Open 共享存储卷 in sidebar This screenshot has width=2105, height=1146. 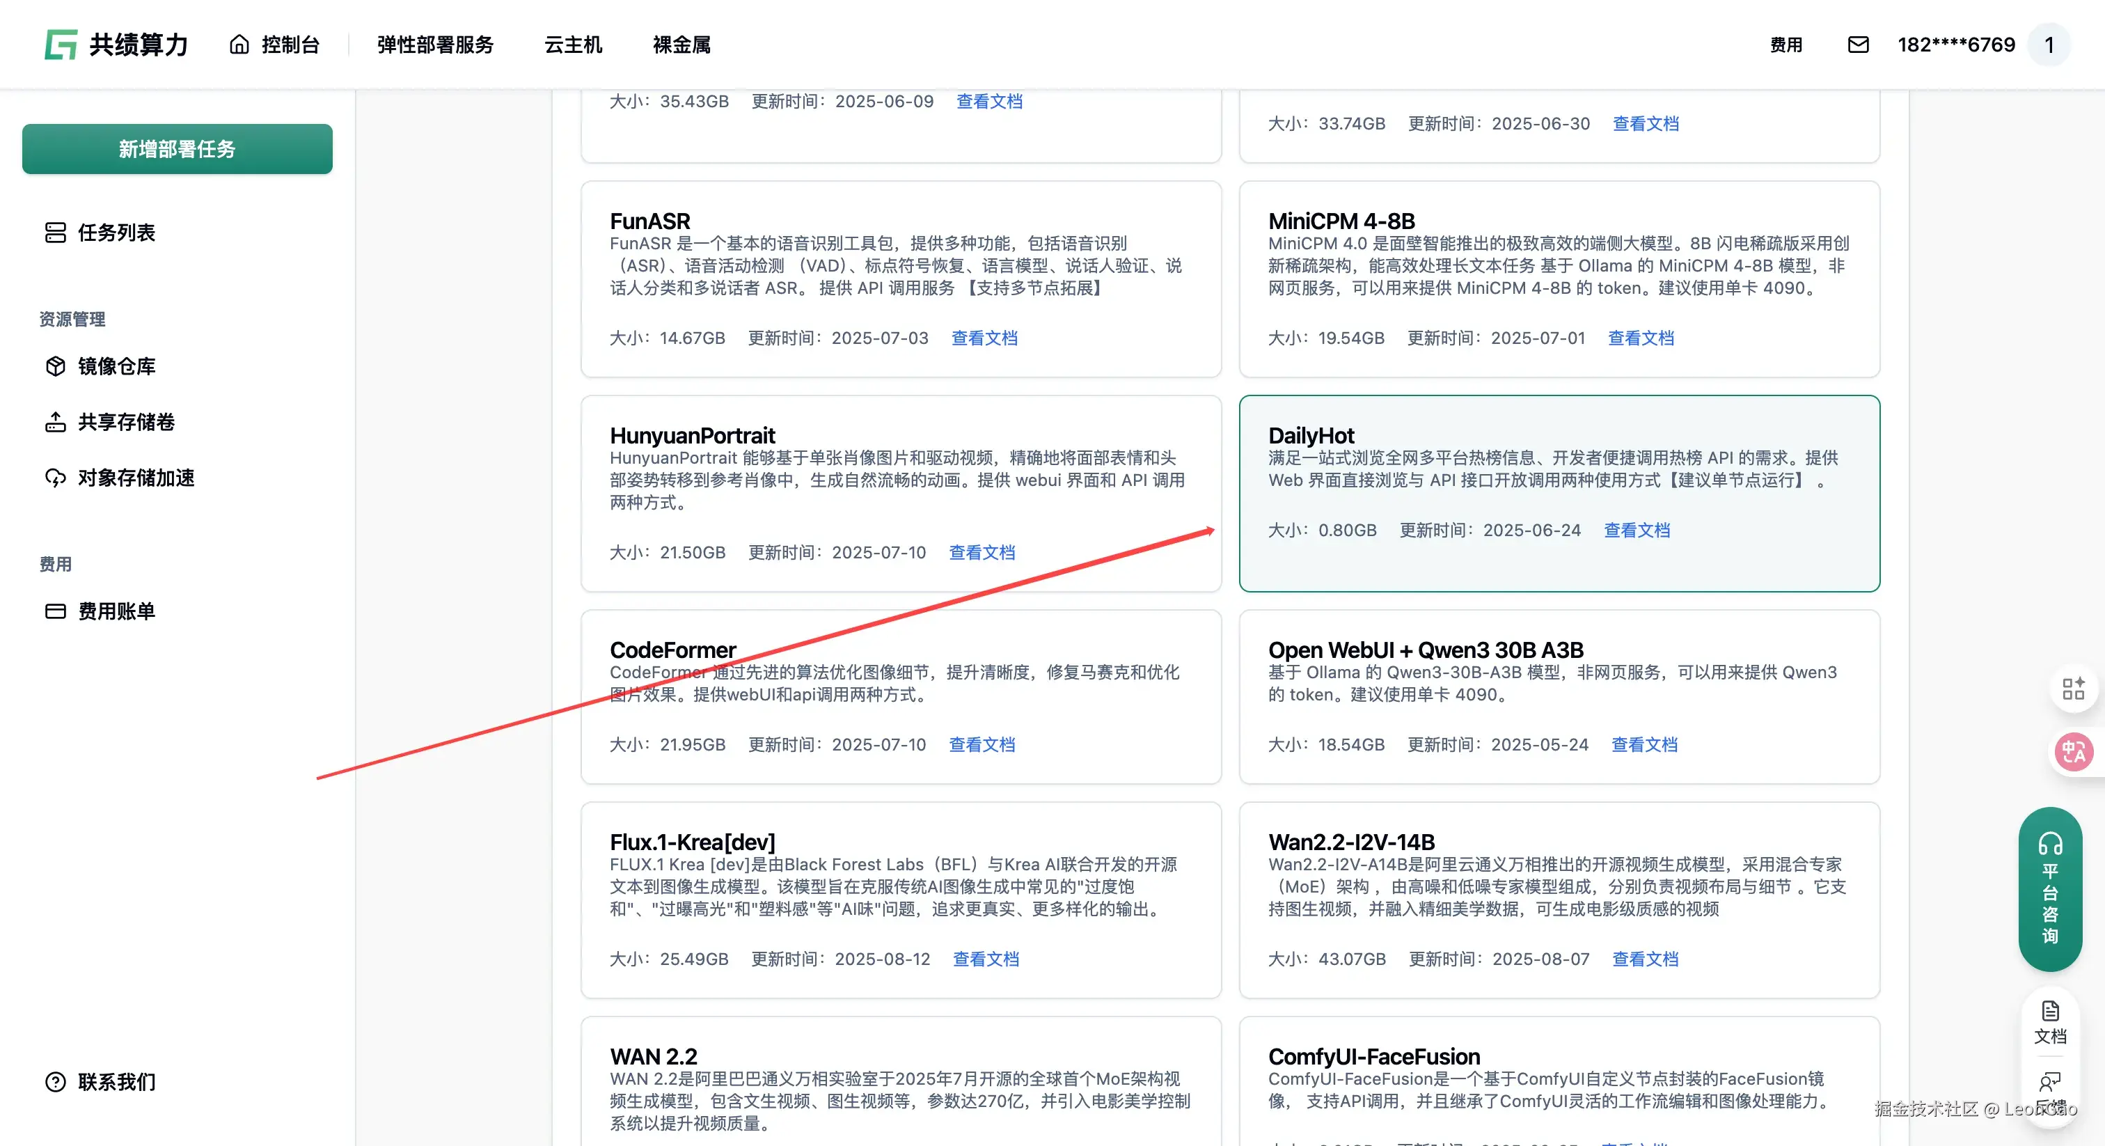[126, 422]
